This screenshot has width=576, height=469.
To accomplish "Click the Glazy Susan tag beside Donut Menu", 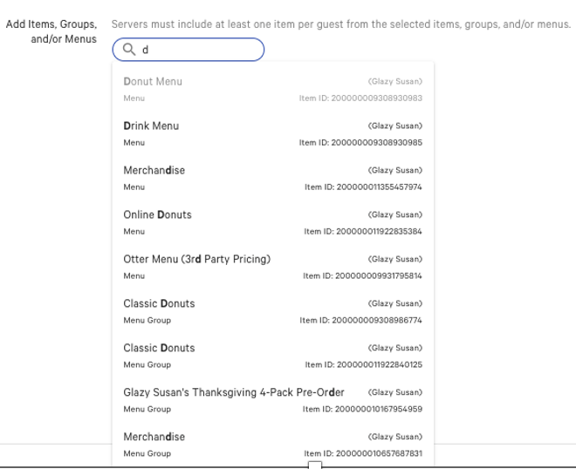I will coord(395,82).
